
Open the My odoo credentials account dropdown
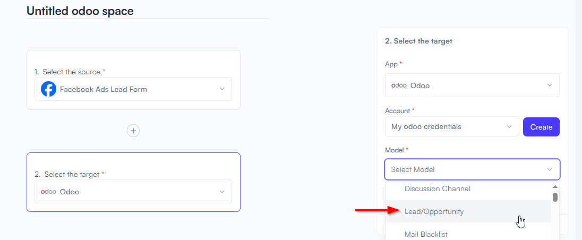click(452, 126)
